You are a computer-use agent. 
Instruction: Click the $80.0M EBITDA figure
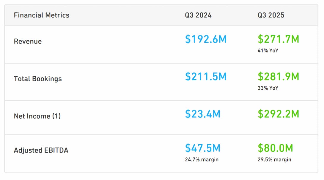pyautogui.click(x=275, y=148)
